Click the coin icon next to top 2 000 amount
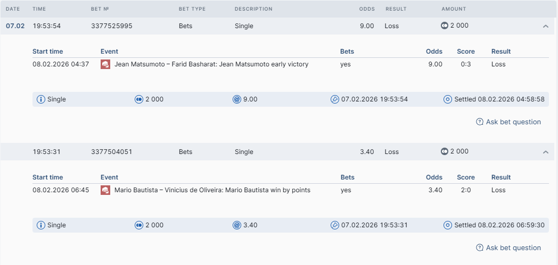The width and height of the screenshot is (558, 265). pyautogui.click(x=445, y=25)
